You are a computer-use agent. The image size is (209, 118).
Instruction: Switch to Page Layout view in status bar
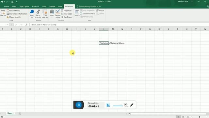[183, 117]
